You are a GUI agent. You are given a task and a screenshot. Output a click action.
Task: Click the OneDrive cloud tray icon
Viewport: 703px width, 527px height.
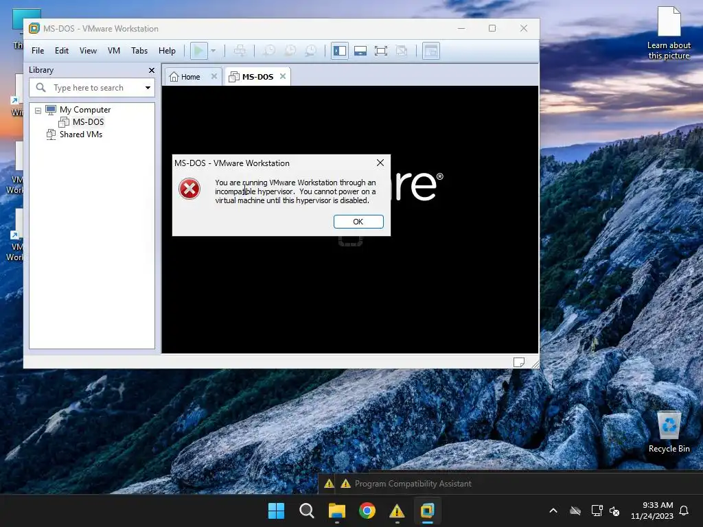tap(575, 511)
